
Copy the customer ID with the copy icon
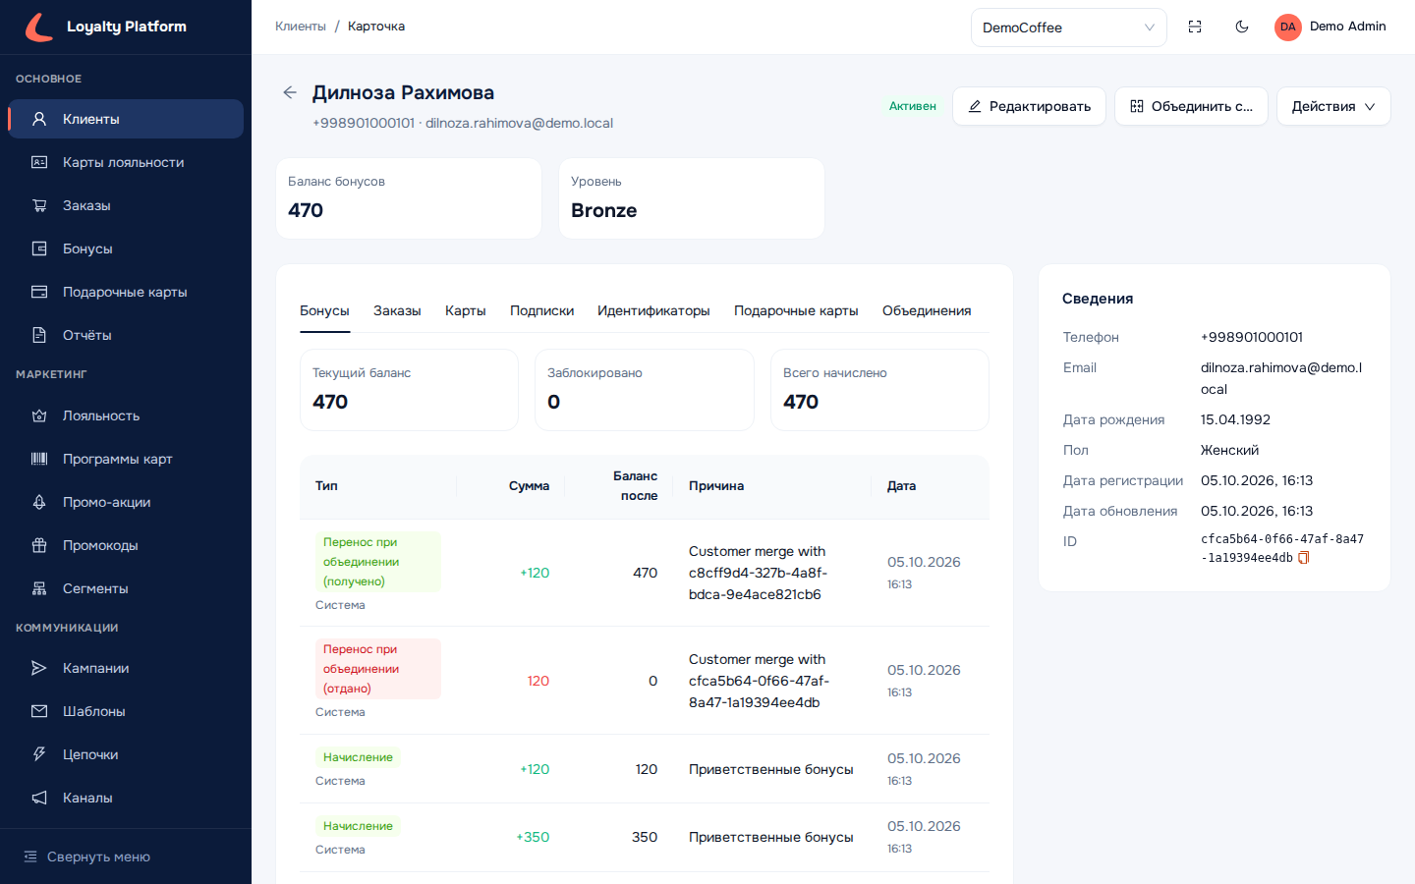[1304, 558]
